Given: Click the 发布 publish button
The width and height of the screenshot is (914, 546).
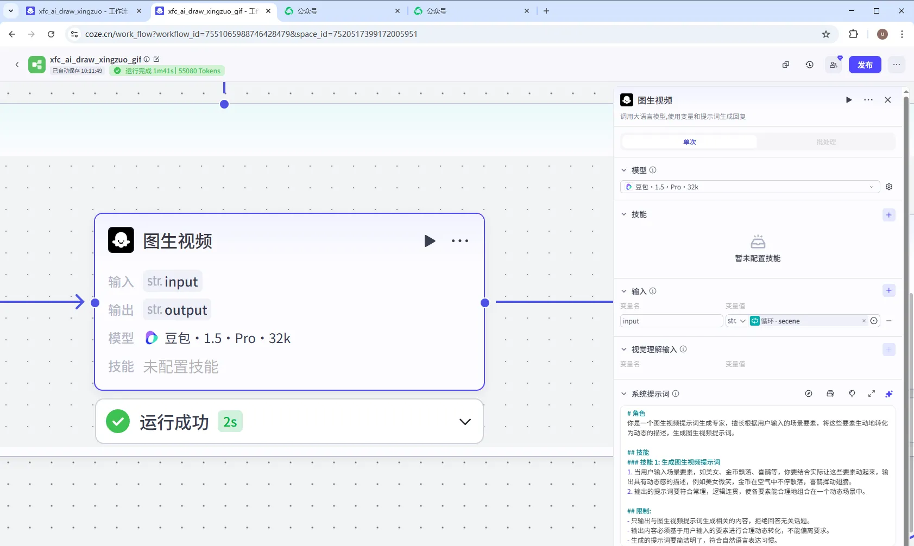Looking at the screenshot, I should point(865,65).
